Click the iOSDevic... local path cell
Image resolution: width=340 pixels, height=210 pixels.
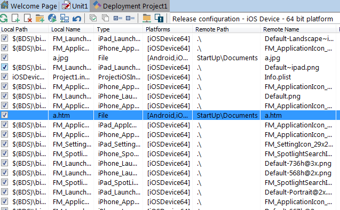28,77
